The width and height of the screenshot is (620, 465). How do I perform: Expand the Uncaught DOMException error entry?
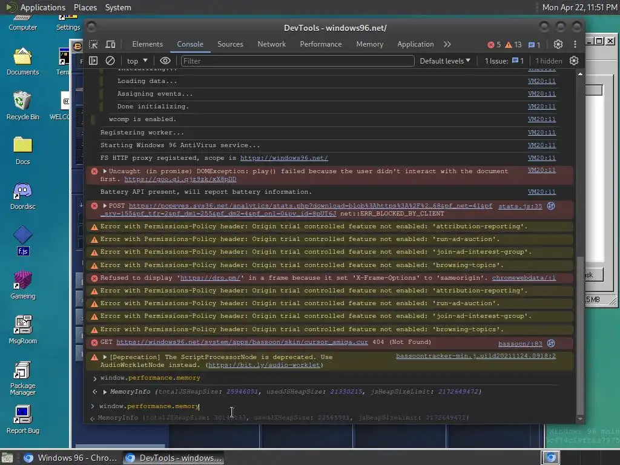pos(105,171)
